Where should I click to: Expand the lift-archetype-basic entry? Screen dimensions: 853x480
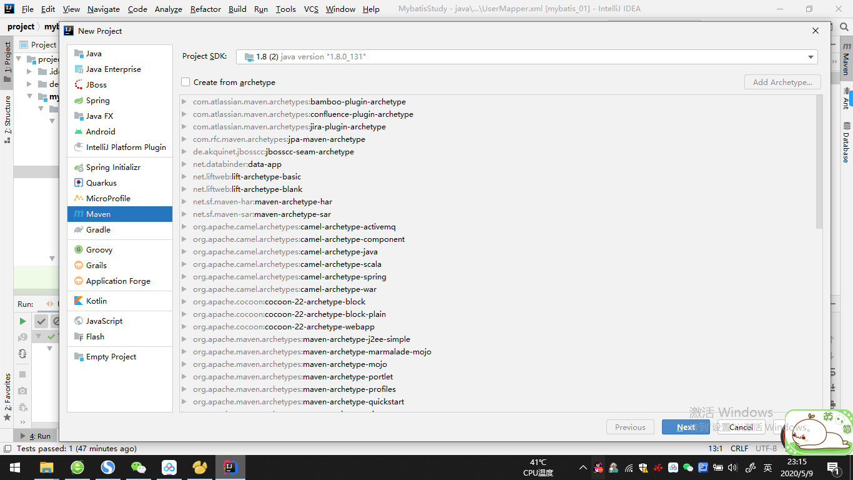(x=184, y=177)
